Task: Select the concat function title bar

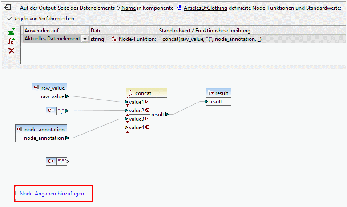Action: coord(146,93)
